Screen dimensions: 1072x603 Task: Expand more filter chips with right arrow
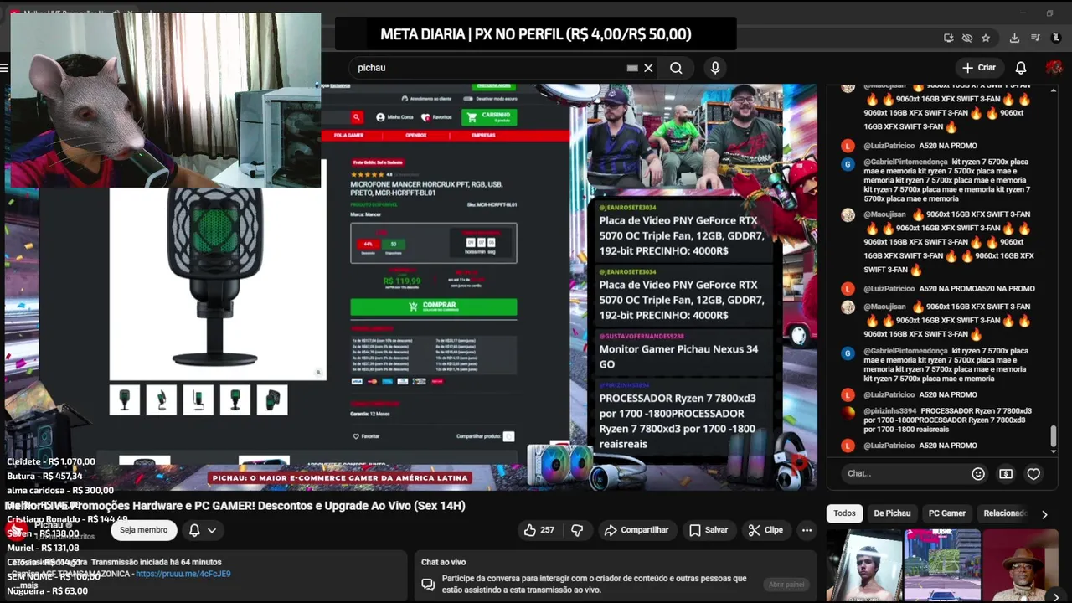1044,514
